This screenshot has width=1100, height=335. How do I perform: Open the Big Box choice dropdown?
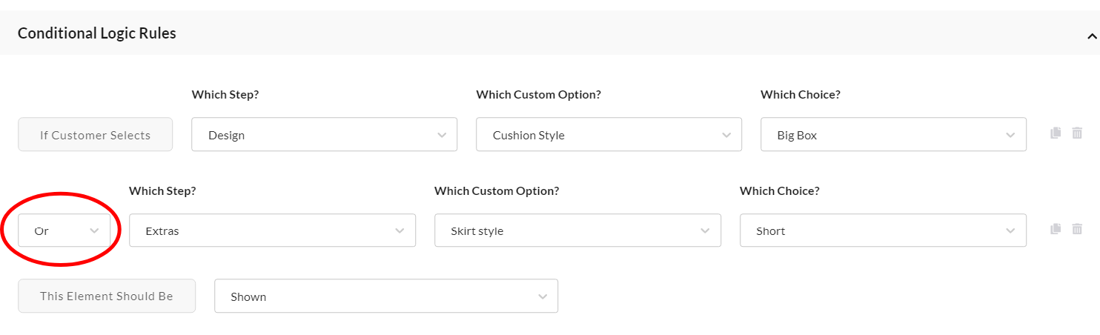pos(893,135)
